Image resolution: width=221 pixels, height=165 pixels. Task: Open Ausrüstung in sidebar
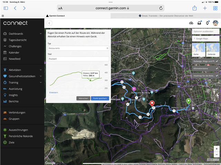tap(15, 89)
